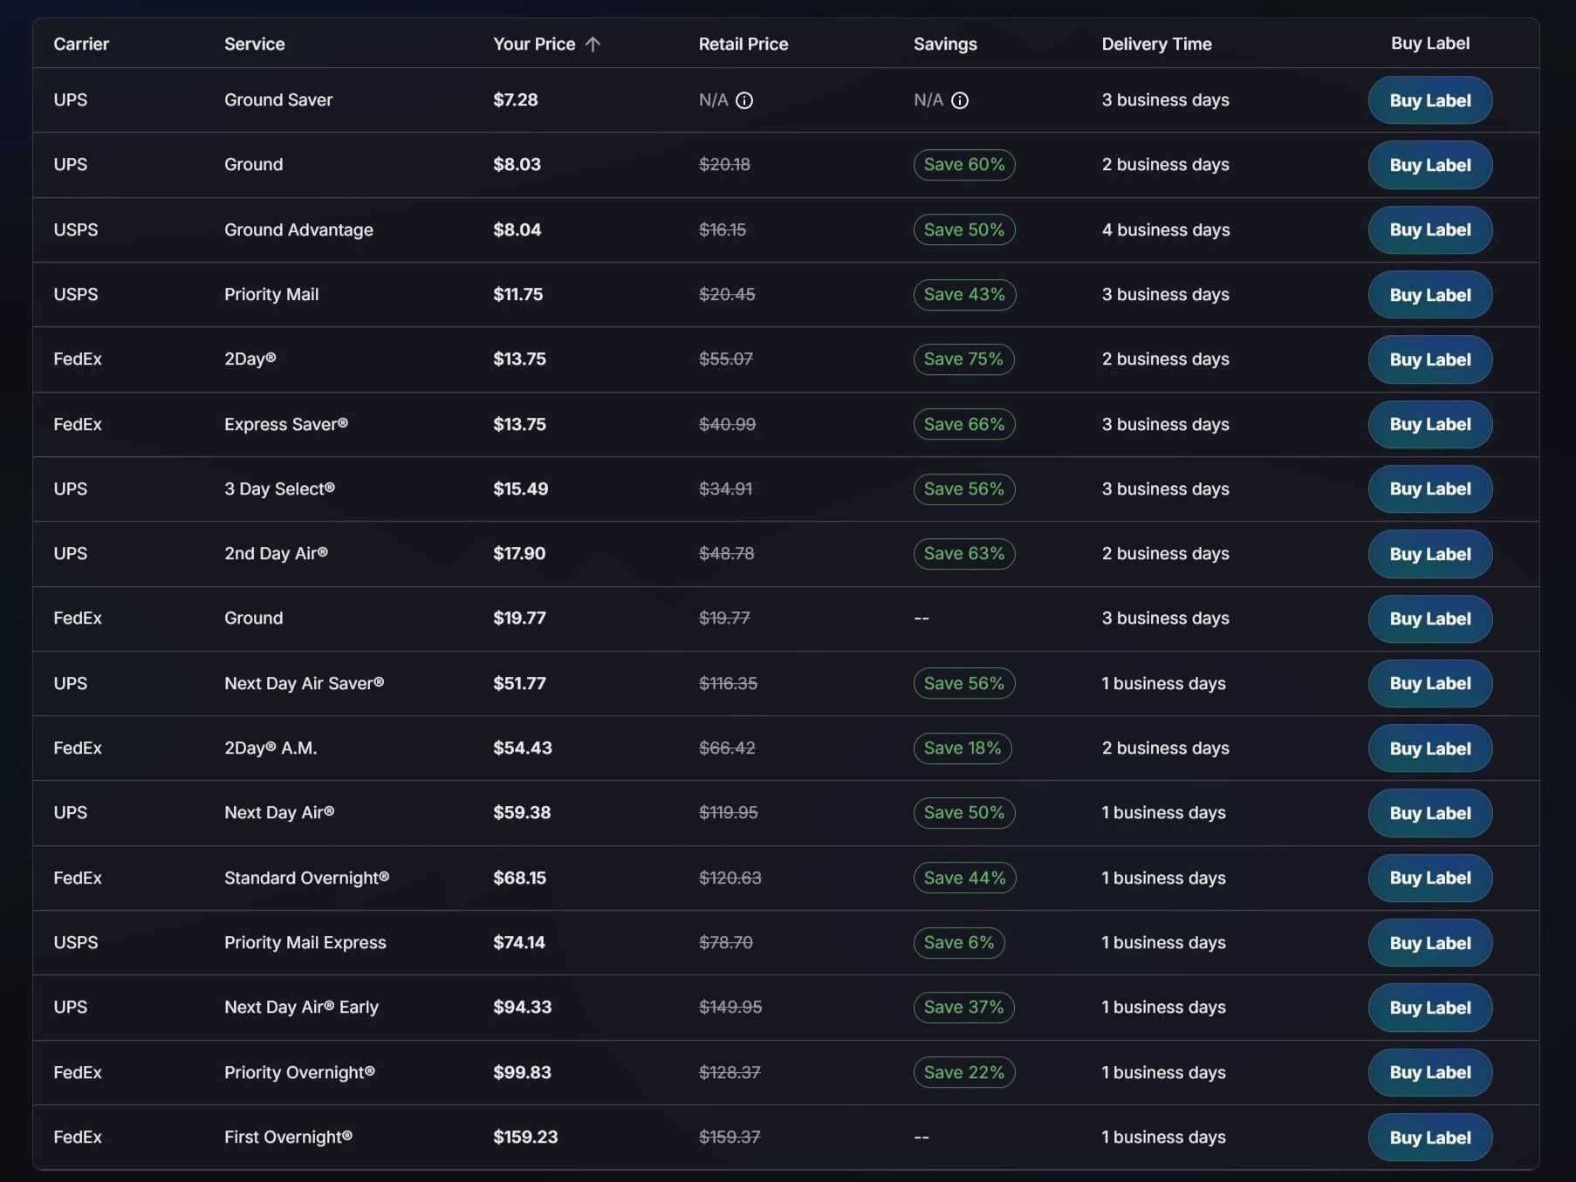The width and height of the screenshot is (1576, 1182).
Task: Click the Save 6% badge
Action: (959, 943)
